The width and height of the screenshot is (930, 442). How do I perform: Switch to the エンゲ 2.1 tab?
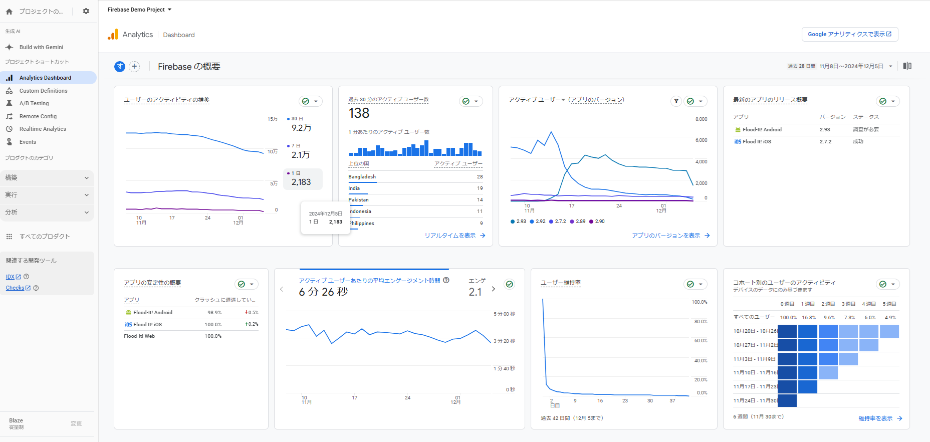pyautogui.click(x=477, y=287)
